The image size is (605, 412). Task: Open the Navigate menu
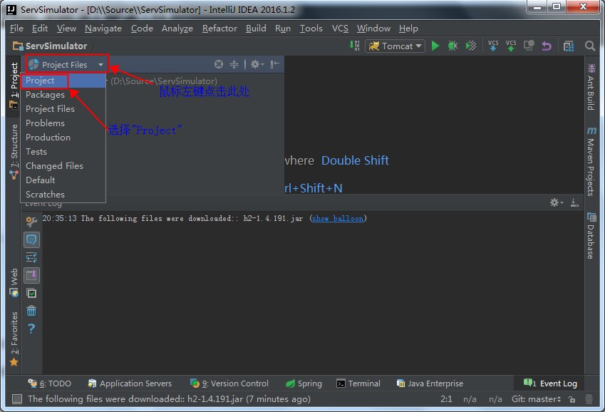[x=103, y=29]
